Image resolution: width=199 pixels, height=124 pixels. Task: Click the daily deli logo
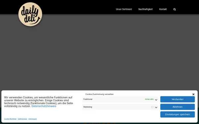[30, 14]
